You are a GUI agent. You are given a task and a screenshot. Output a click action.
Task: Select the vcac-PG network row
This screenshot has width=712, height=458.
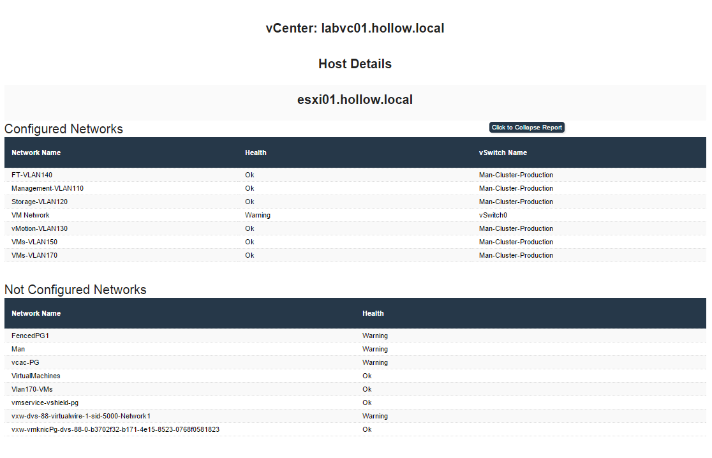click(26, 362)
